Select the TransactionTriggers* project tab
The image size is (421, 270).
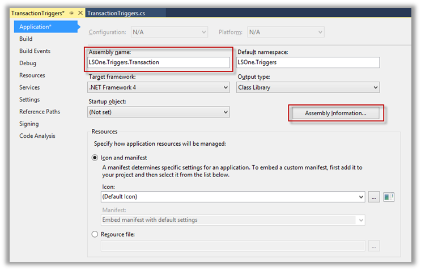[x=38, y=13]
